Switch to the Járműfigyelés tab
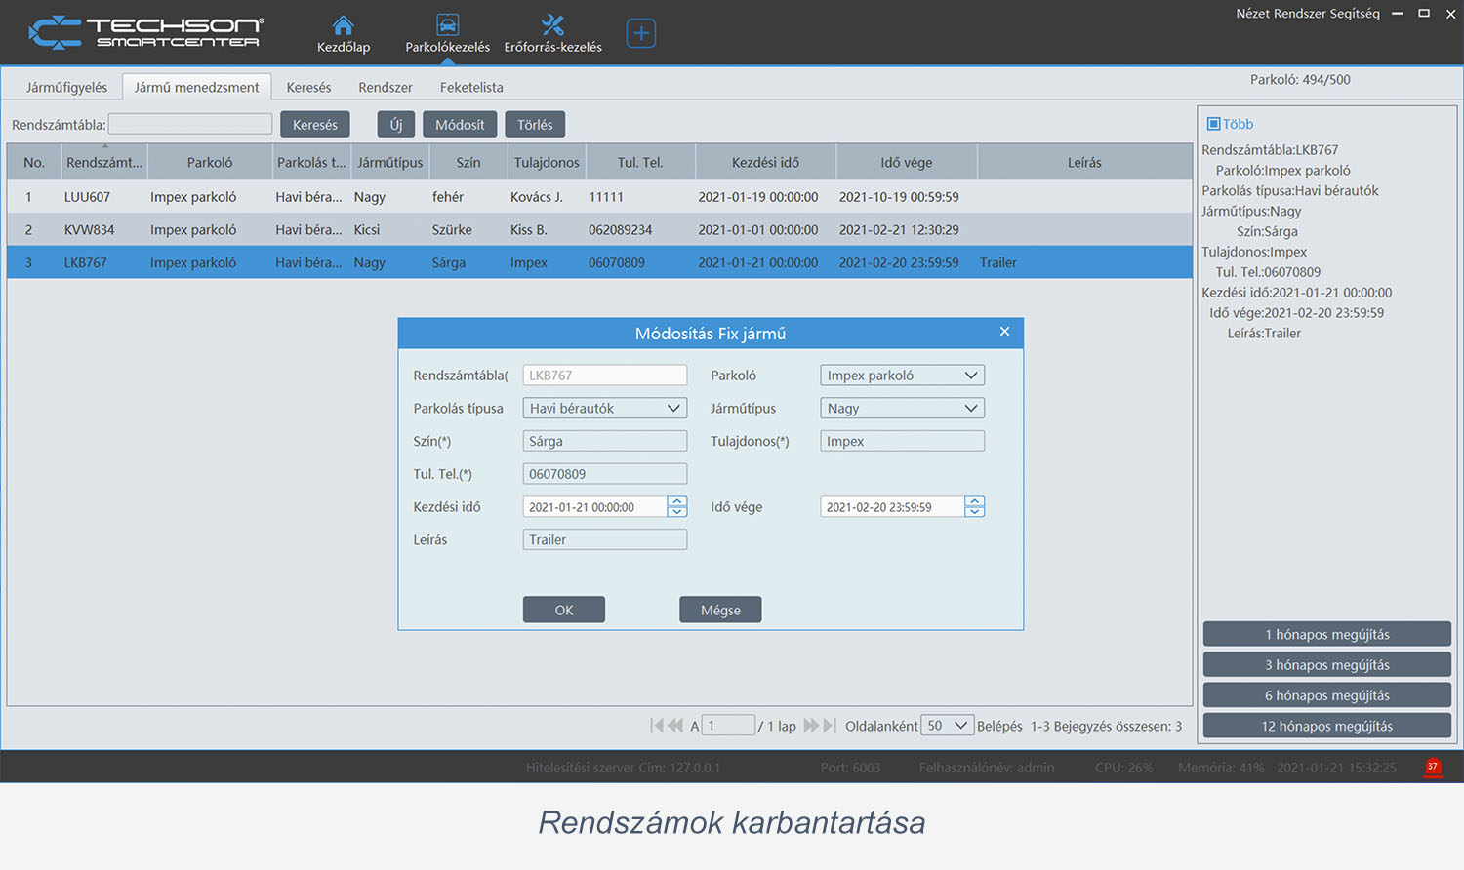1464x870 pixels. (x=66, y=87)
